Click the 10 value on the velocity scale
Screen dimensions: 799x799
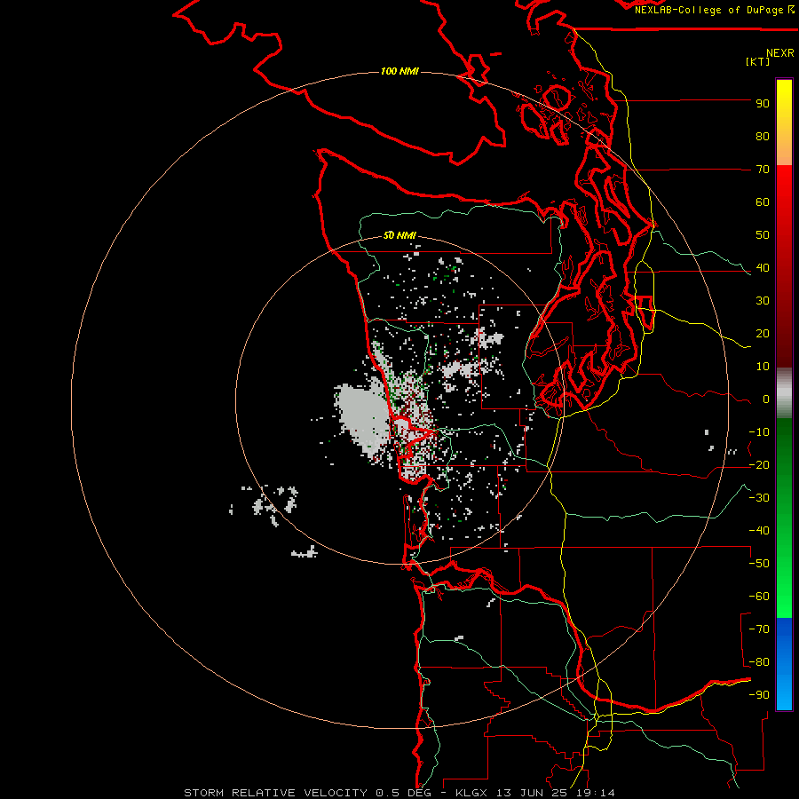(x=763, y=367)
